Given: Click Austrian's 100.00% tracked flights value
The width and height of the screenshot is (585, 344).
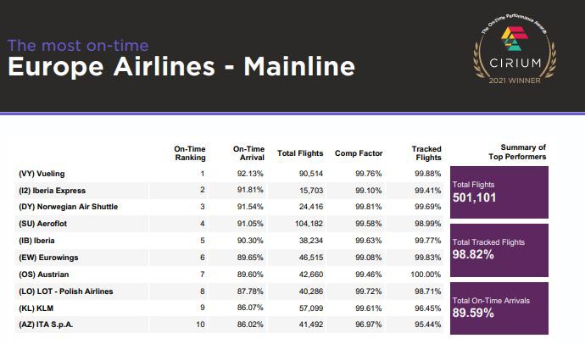Looking at the screenshot, I should [x=426, y=275].
